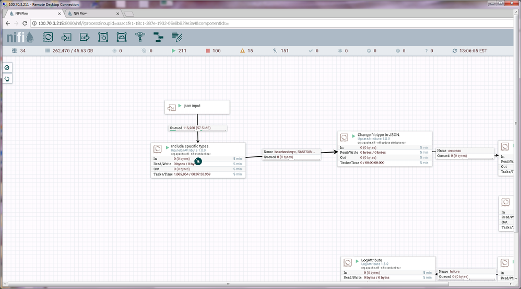521x289 pixels.
Task: Click the Remote Process Group cloud icon
Action: point(121,37)
